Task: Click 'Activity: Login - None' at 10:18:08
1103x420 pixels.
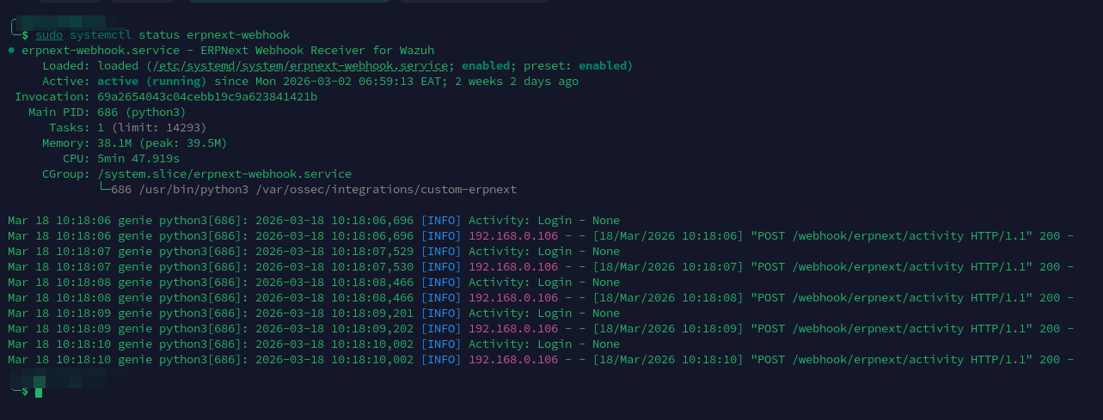Action: click(x=543, y=283)
